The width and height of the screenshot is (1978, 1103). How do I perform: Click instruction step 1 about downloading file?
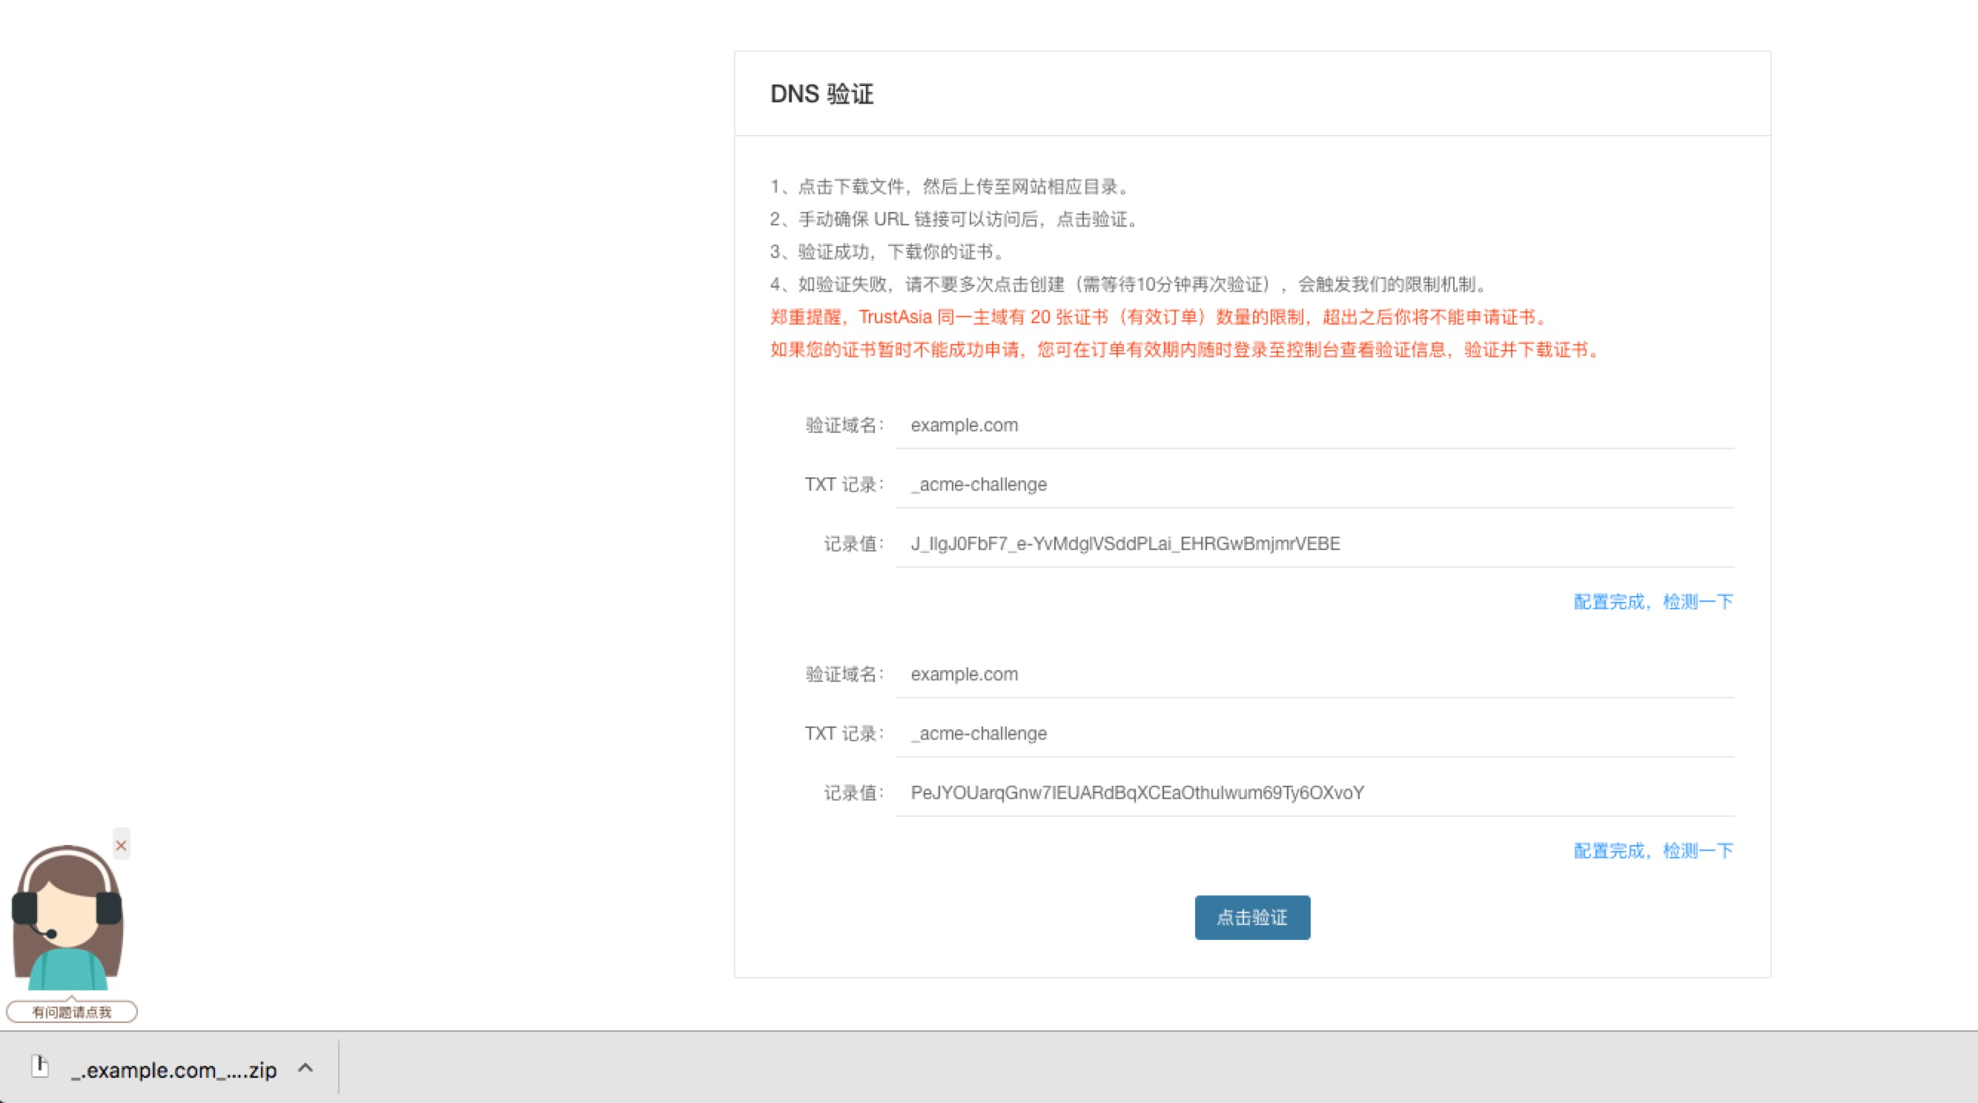(950, 187)
